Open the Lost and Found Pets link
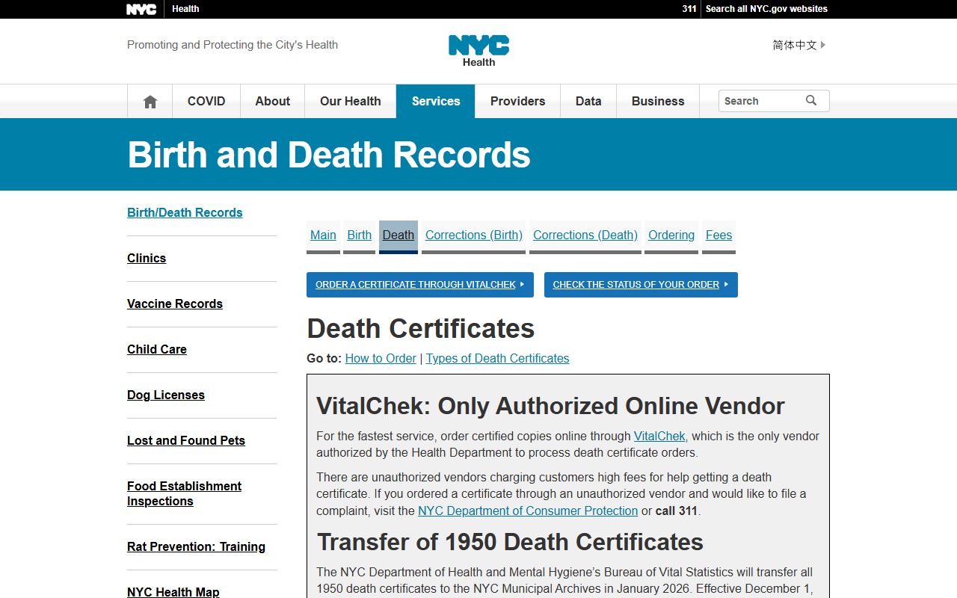The height and width of the screenshot is (598, 957). point(186,441)
